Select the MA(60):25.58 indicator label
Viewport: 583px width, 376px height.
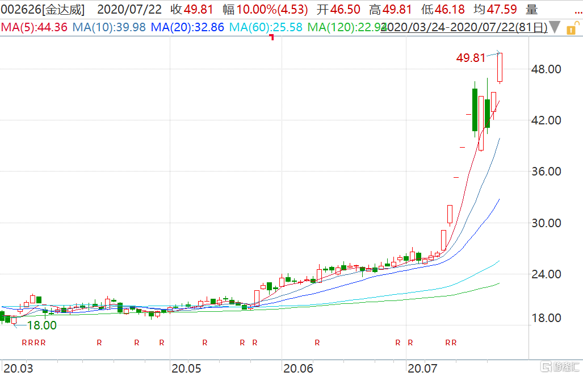[266, 27]
